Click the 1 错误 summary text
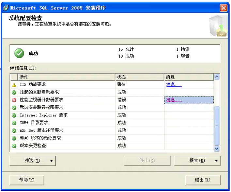This screenshot has height=192, width=231. pos(183,49)
